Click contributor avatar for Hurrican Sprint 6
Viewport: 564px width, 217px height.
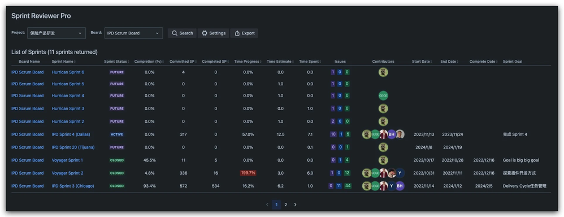coord(383,72)
